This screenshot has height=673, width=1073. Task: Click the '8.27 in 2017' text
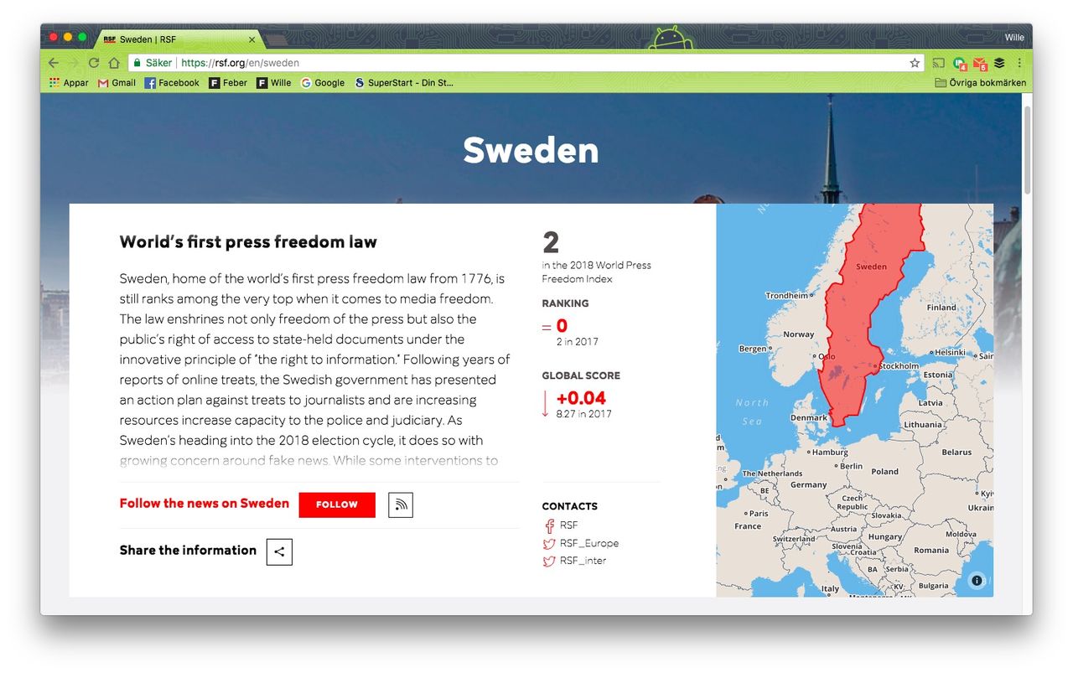tap(583, 414)
